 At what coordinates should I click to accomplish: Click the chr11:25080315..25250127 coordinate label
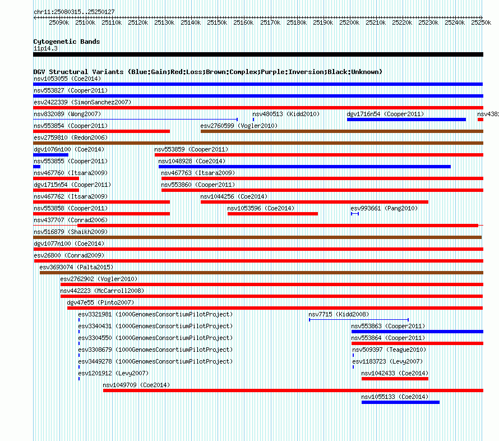[x=74, y=12]
